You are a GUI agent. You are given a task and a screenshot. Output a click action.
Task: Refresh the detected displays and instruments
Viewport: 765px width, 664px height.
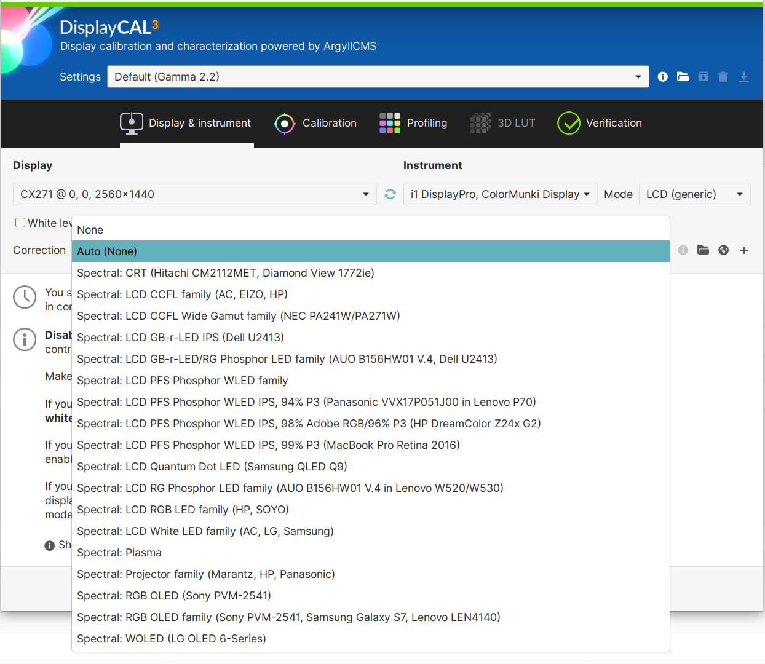(390, 194)
